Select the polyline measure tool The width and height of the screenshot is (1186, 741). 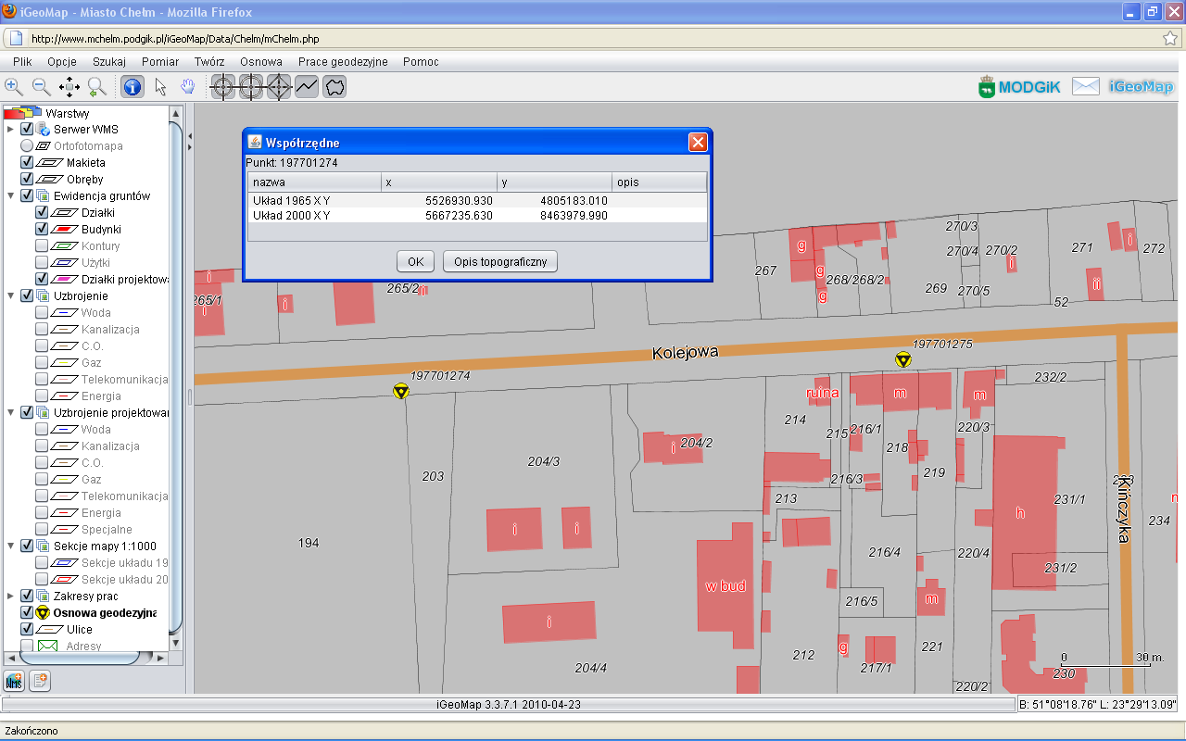pyautogui.click(x=307, y=86)
